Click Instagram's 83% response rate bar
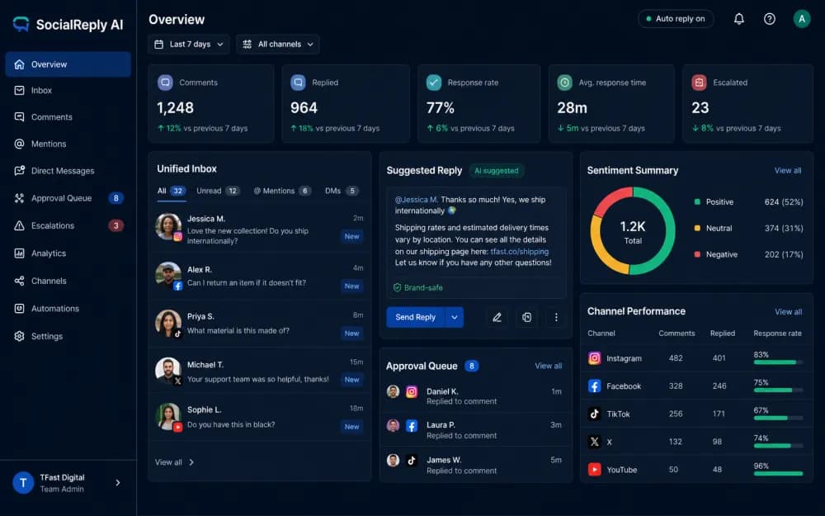This screenshot has width=825, height=516. 778,362
